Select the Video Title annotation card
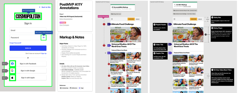This screenshot has height=93, width=238. [160, 47]
